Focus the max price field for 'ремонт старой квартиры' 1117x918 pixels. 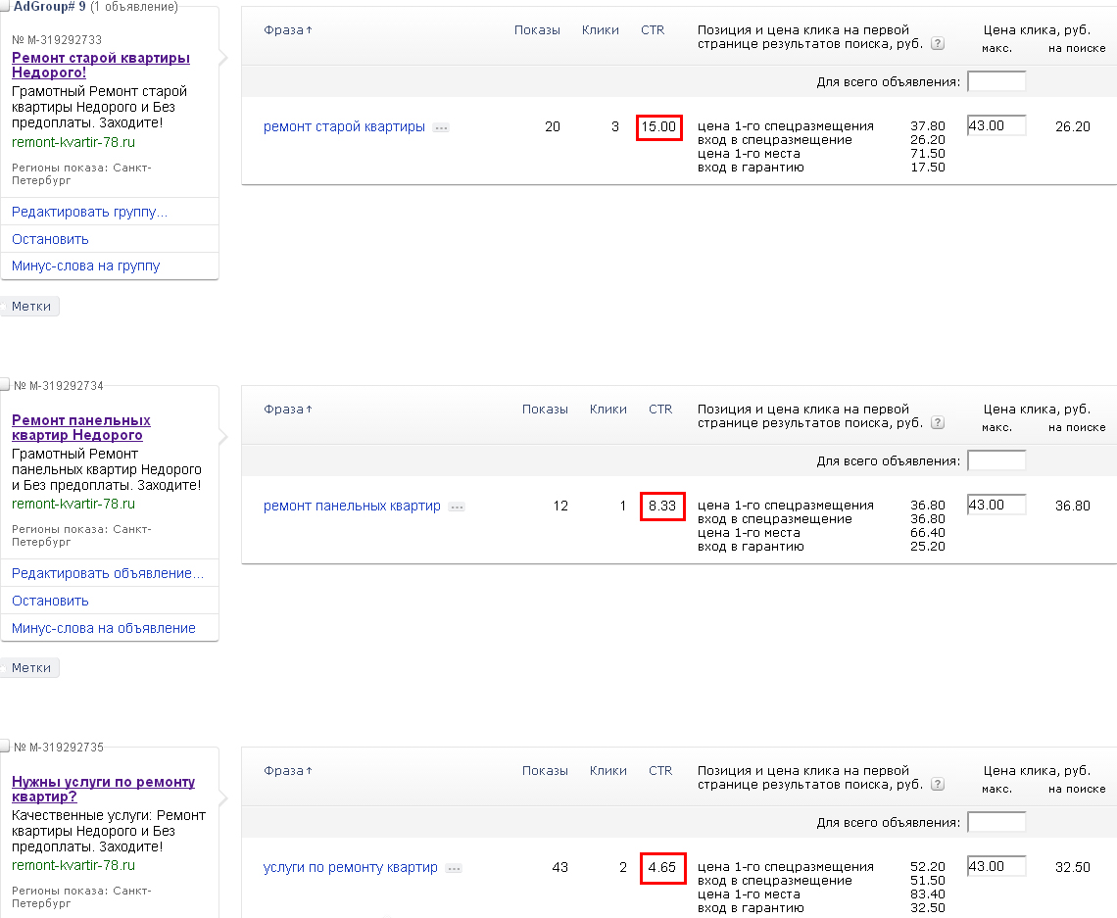996,125
